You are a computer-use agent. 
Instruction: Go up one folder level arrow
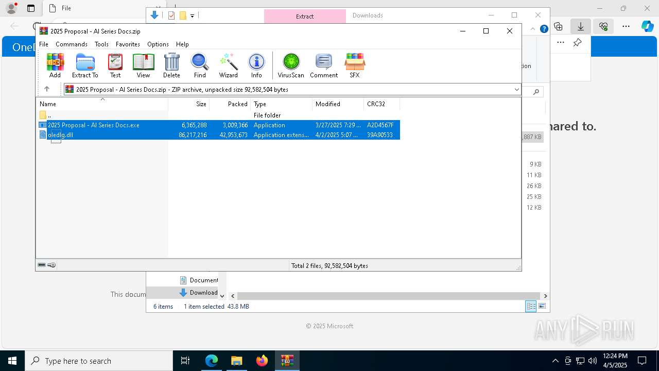coord(46,89)
